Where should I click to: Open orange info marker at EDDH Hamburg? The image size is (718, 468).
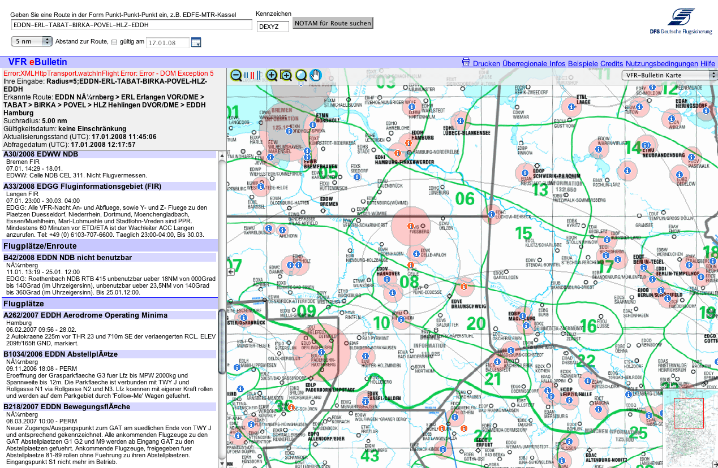click(407, 142)
